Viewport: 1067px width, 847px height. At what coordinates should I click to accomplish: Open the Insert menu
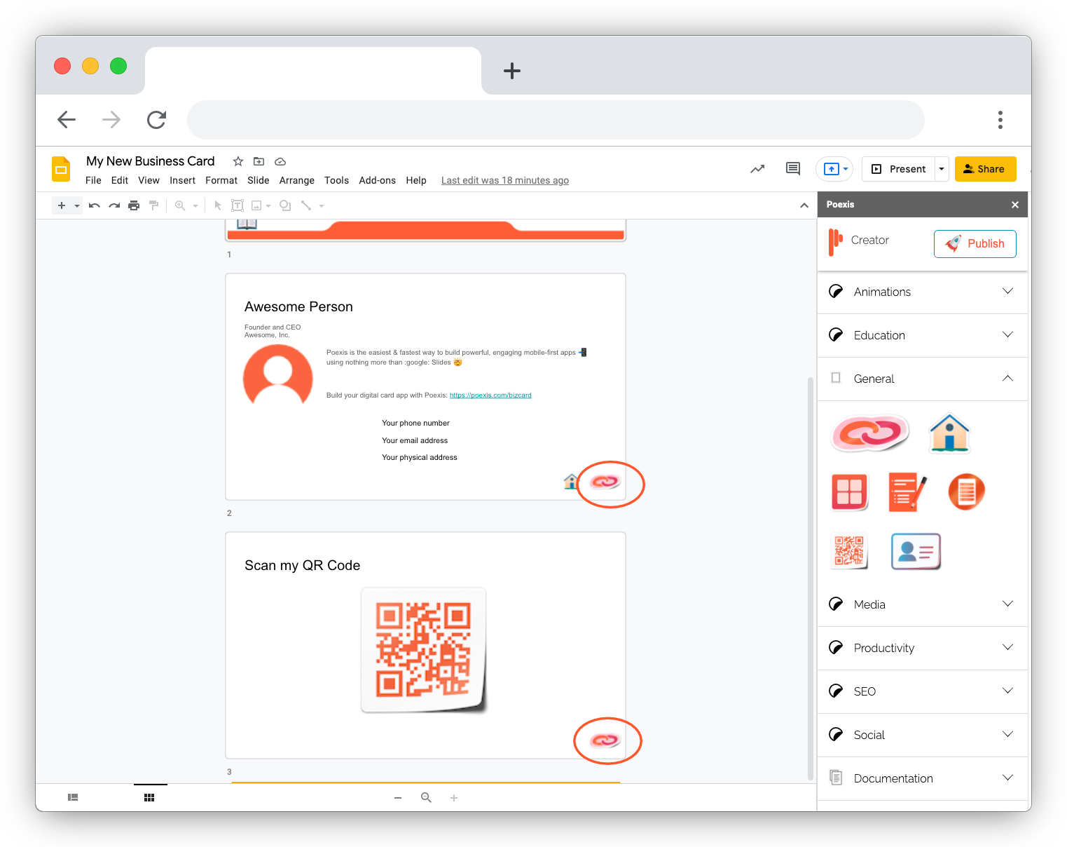coord(182,180)
